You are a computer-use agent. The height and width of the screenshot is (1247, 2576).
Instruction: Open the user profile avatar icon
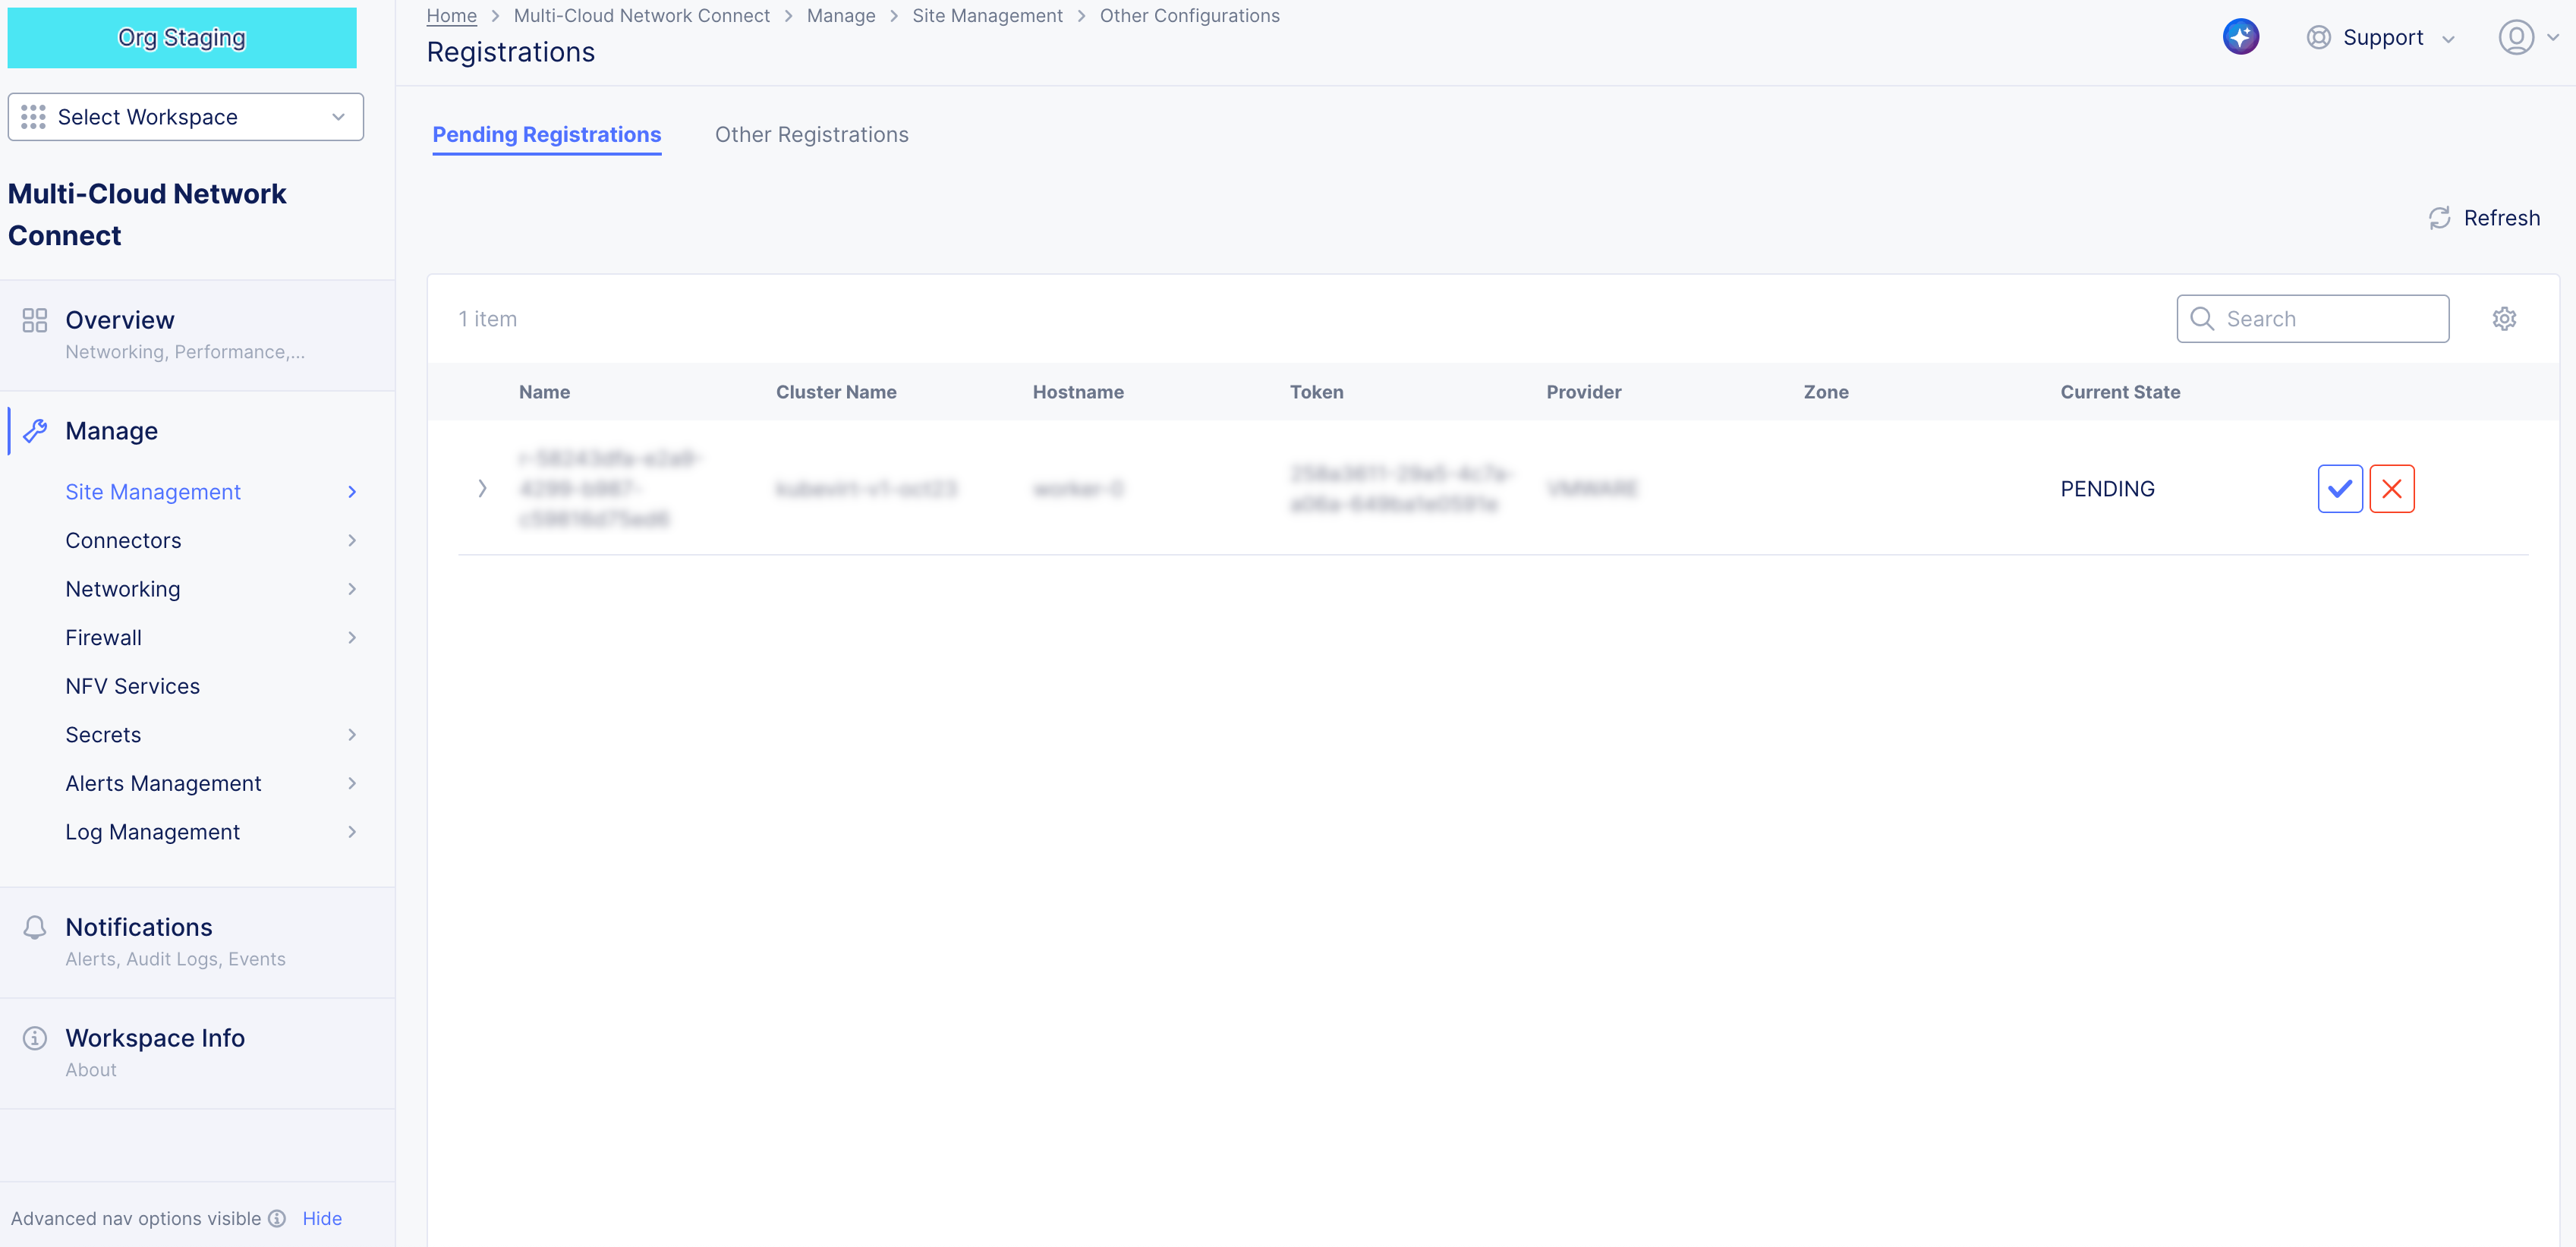2515,37
